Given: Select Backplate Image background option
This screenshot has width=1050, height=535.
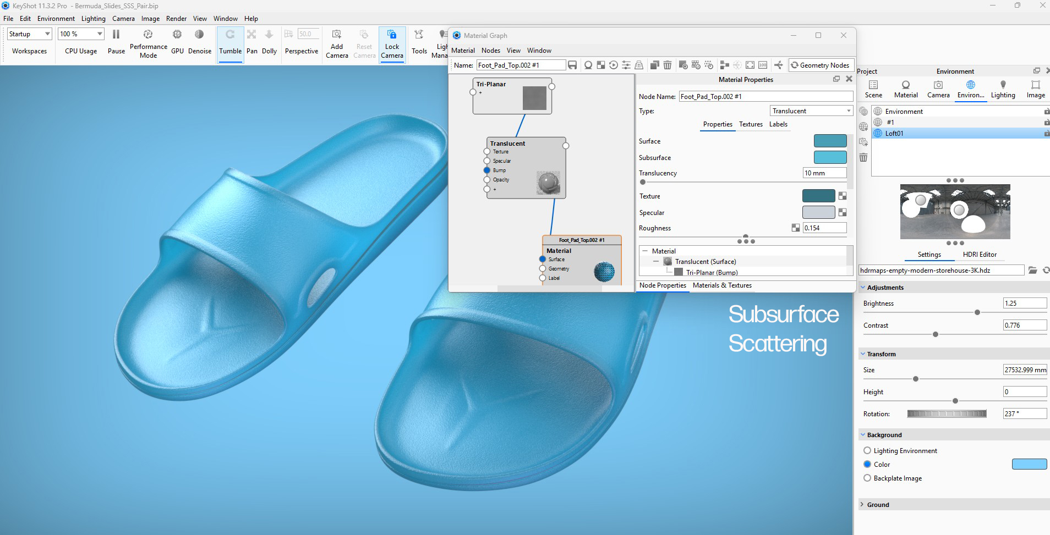Looking at the screenshot, I should tap(867, 478).
